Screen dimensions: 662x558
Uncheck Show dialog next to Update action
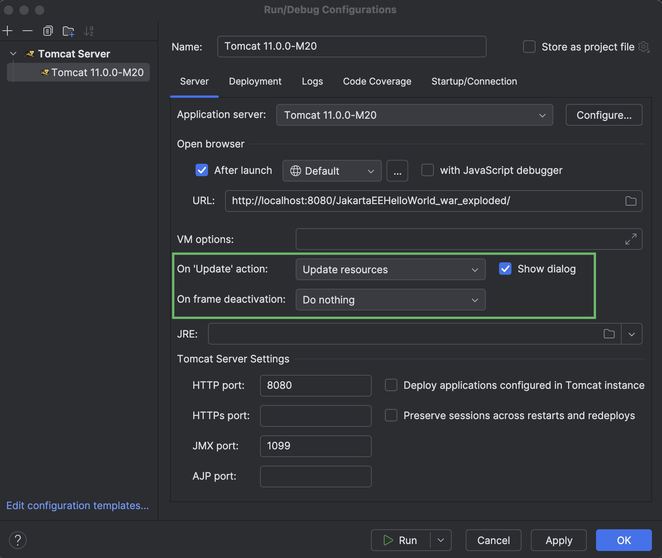(505, 269)
